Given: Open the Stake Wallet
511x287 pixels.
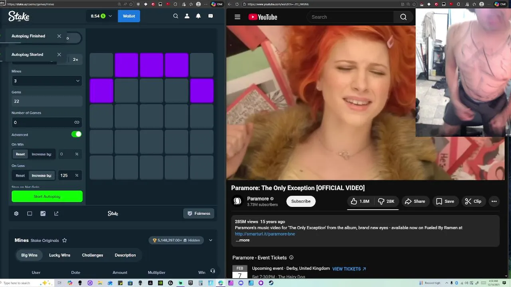Looking at the screenshot, I should click(129, 16).
